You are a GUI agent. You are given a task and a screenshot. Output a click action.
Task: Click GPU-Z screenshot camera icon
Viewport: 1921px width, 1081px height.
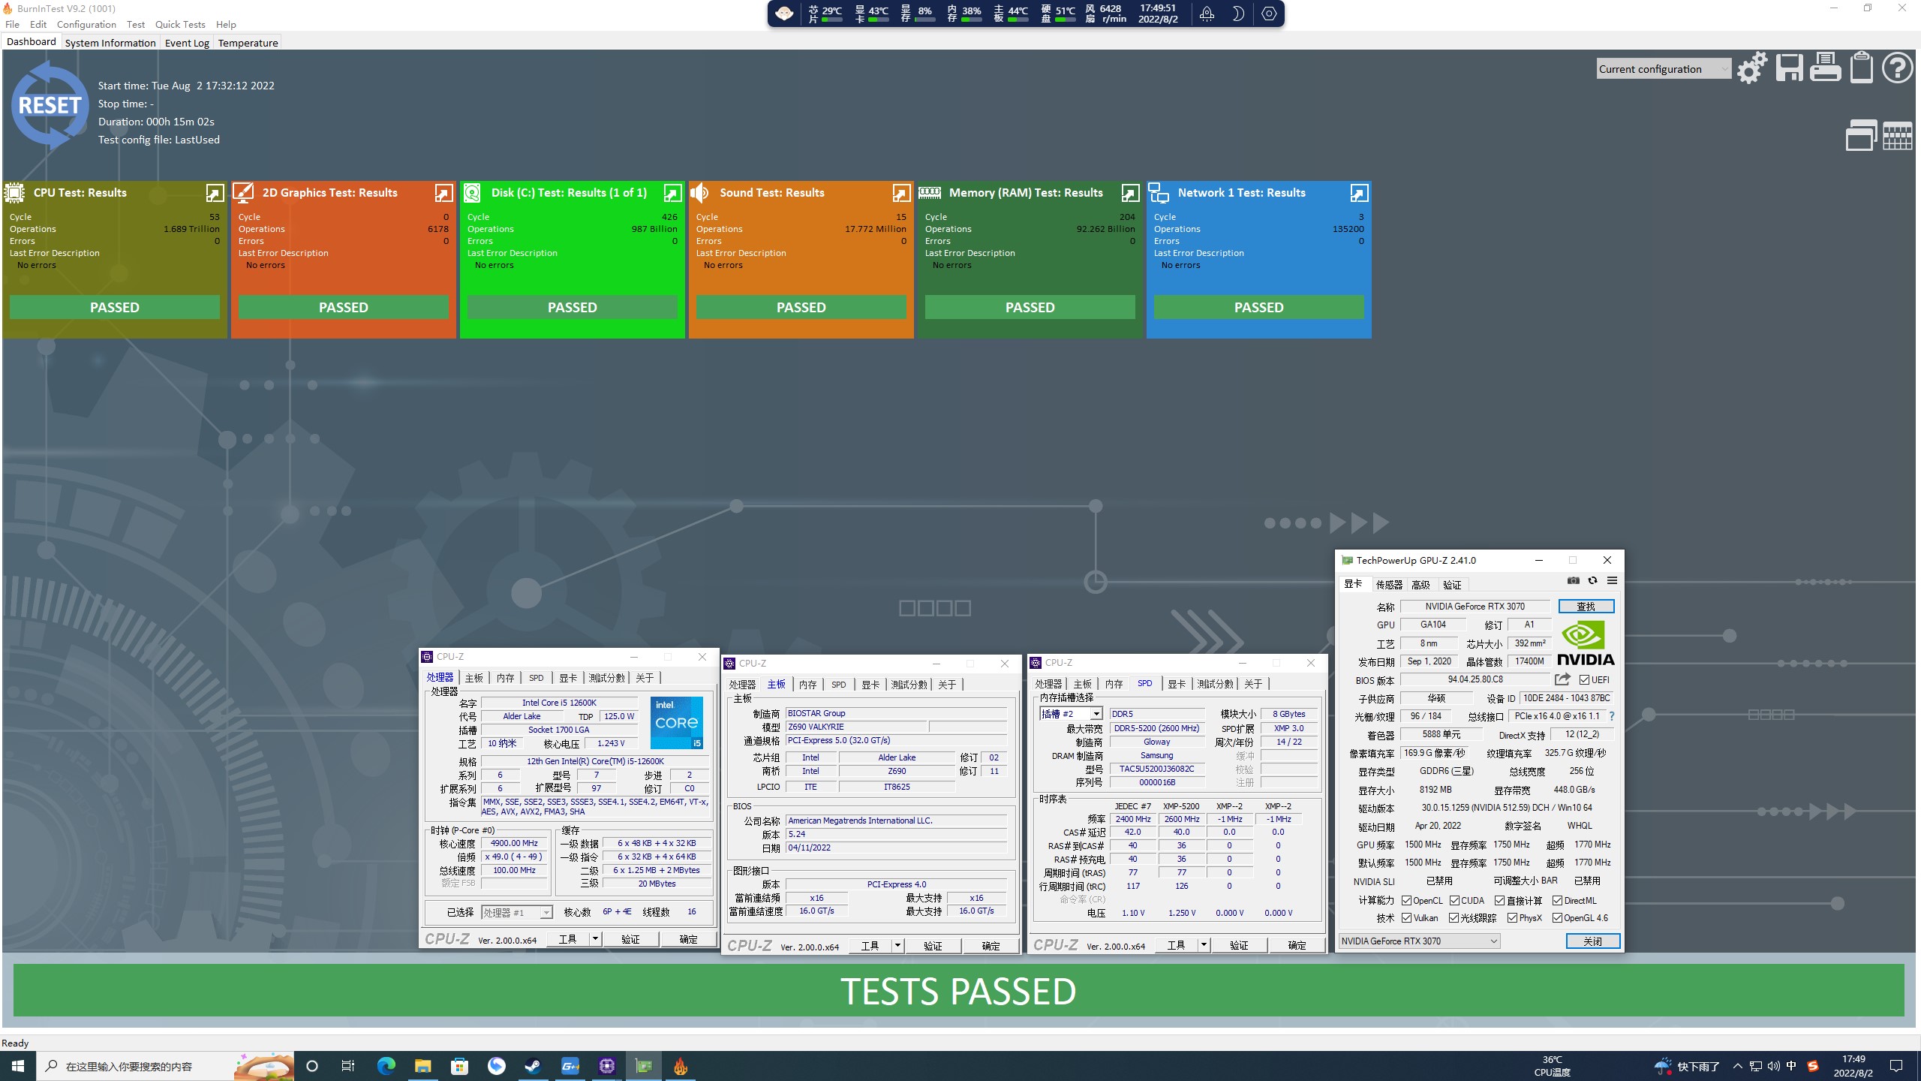coord(1574,581)
